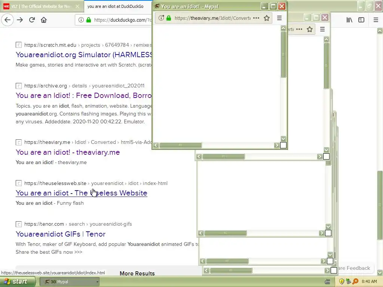Image resolution: width=383 pixels, height=287 pixels.
Task: Click horizontal scrollbar thumb in front popup
Action: tap(181, 145)
